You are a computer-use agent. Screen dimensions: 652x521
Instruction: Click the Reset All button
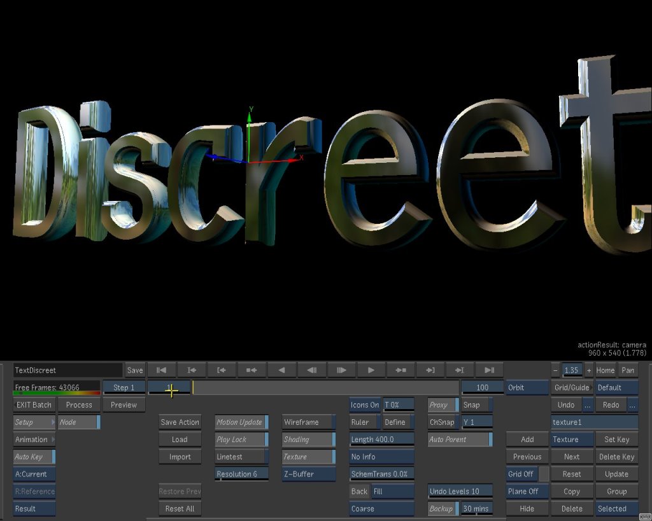180,509
